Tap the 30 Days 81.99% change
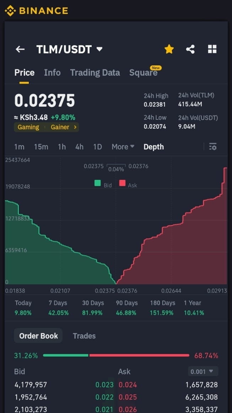This screenshot has height=413, width=232. [x=93, y=308]
